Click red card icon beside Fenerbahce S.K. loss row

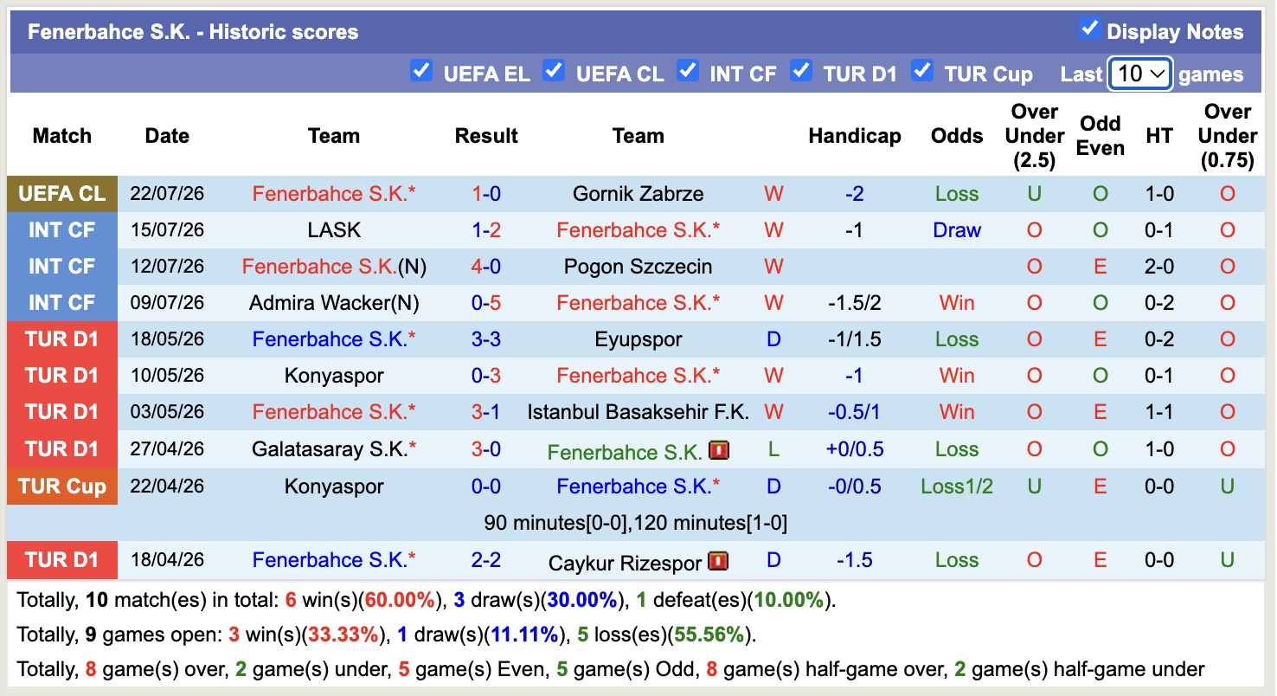(718, 451)
